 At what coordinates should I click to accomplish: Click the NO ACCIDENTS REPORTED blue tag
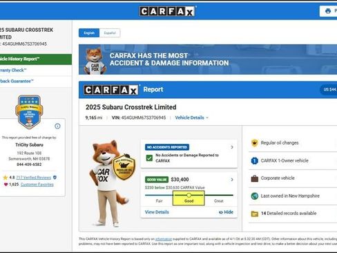[167, 147]
